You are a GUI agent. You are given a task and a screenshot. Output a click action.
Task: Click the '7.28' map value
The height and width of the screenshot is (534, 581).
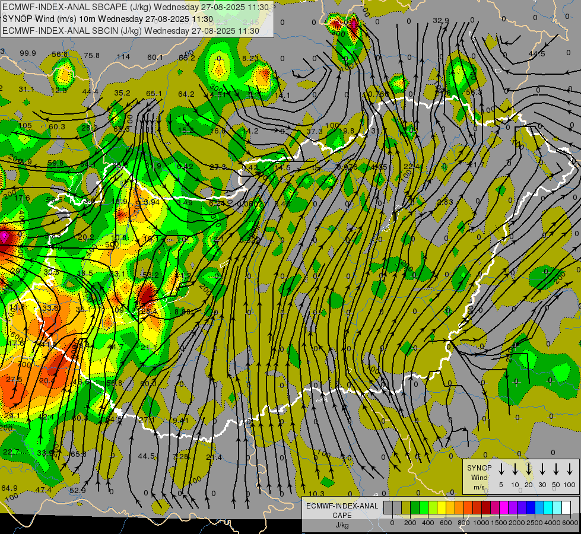181,456
